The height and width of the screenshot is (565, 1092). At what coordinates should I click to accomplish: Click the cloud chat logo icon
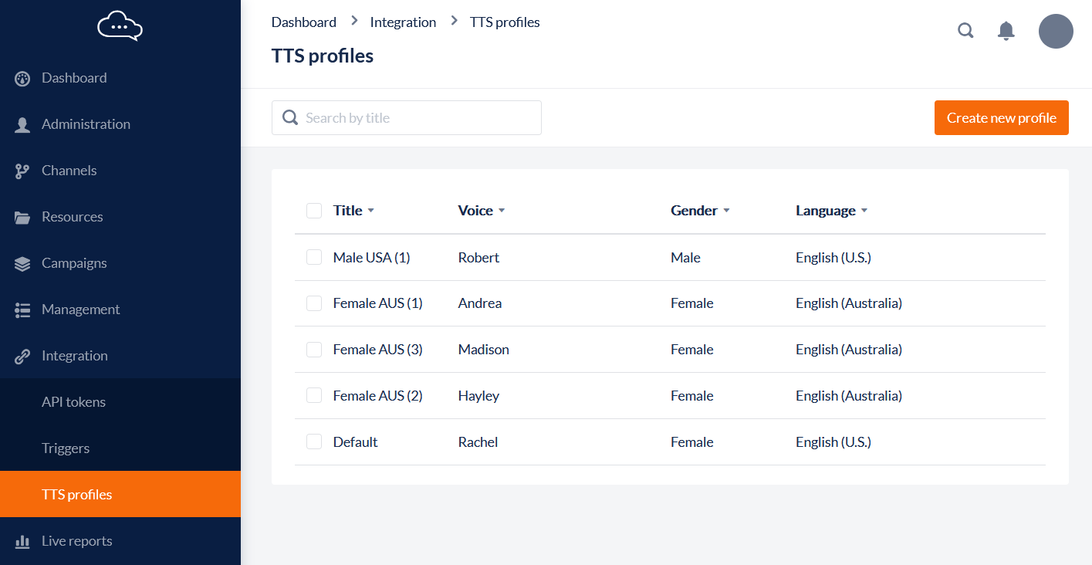click(120, 25)
